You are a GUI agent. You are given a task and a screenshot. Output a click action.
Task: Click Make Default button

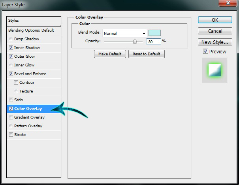tap(110, 54)
